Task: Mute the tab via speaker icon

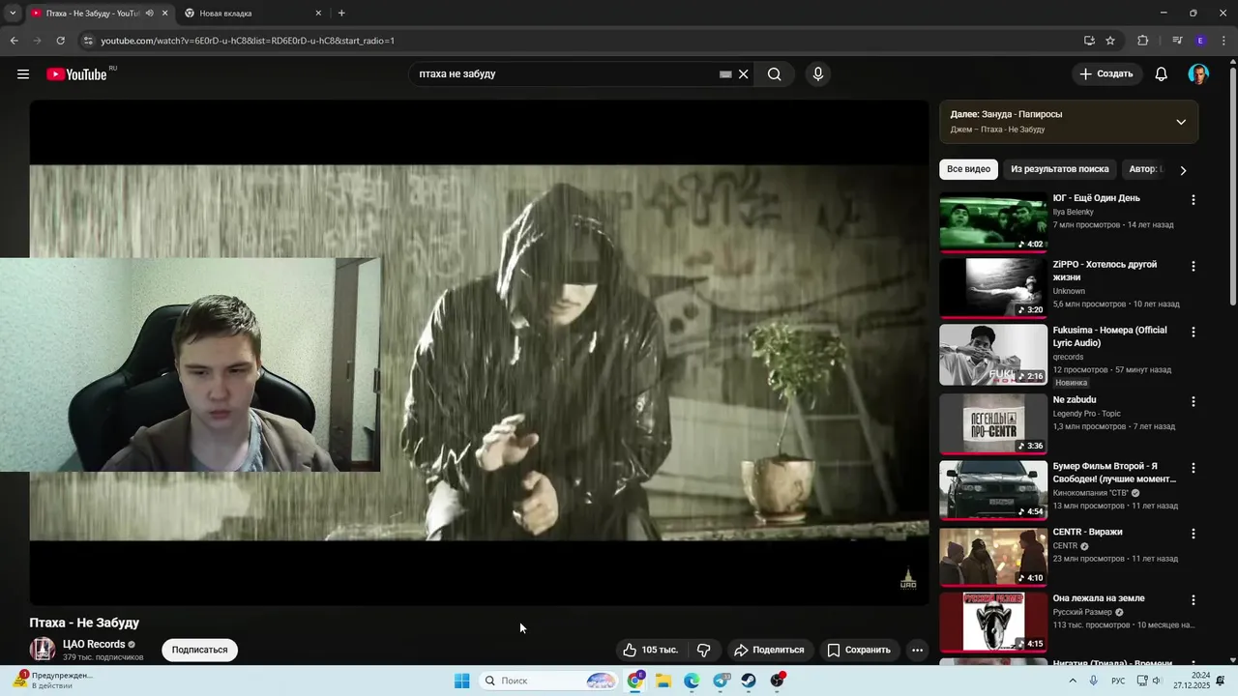Action: (149, 14)
